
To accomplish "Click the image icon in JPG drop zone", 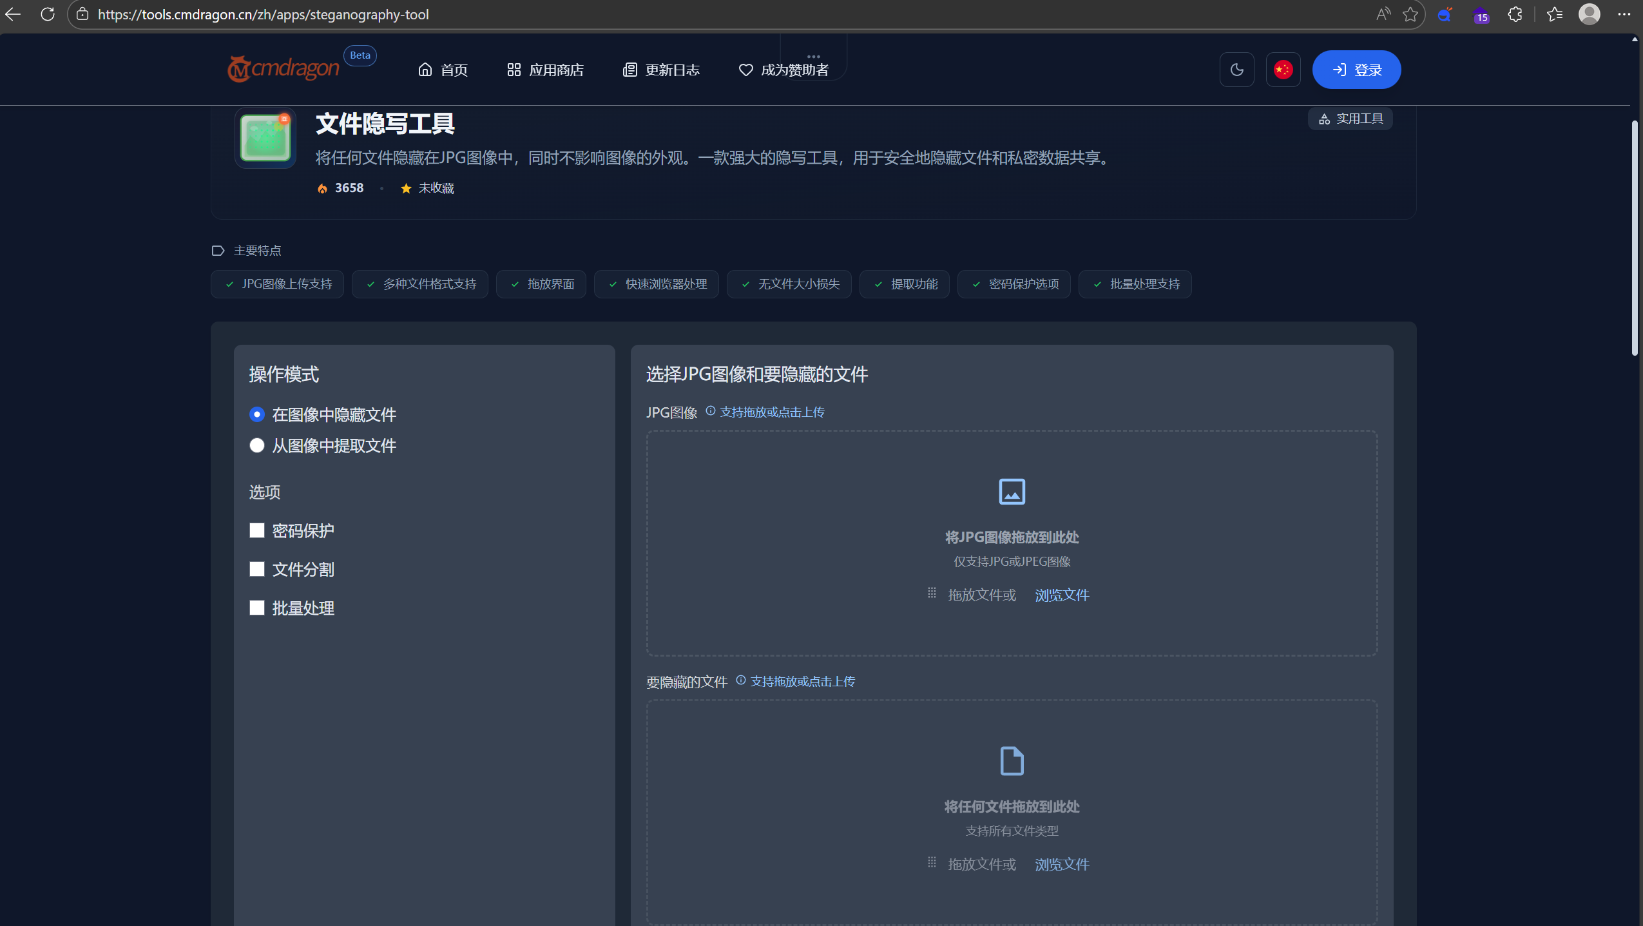I will click(x=1012, y=492).
